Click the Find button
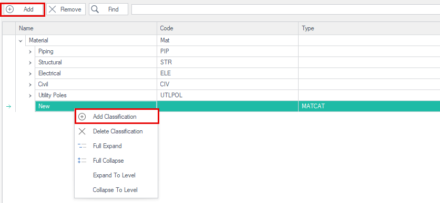Viewport: 440px width, 203px height. [109, 9]
